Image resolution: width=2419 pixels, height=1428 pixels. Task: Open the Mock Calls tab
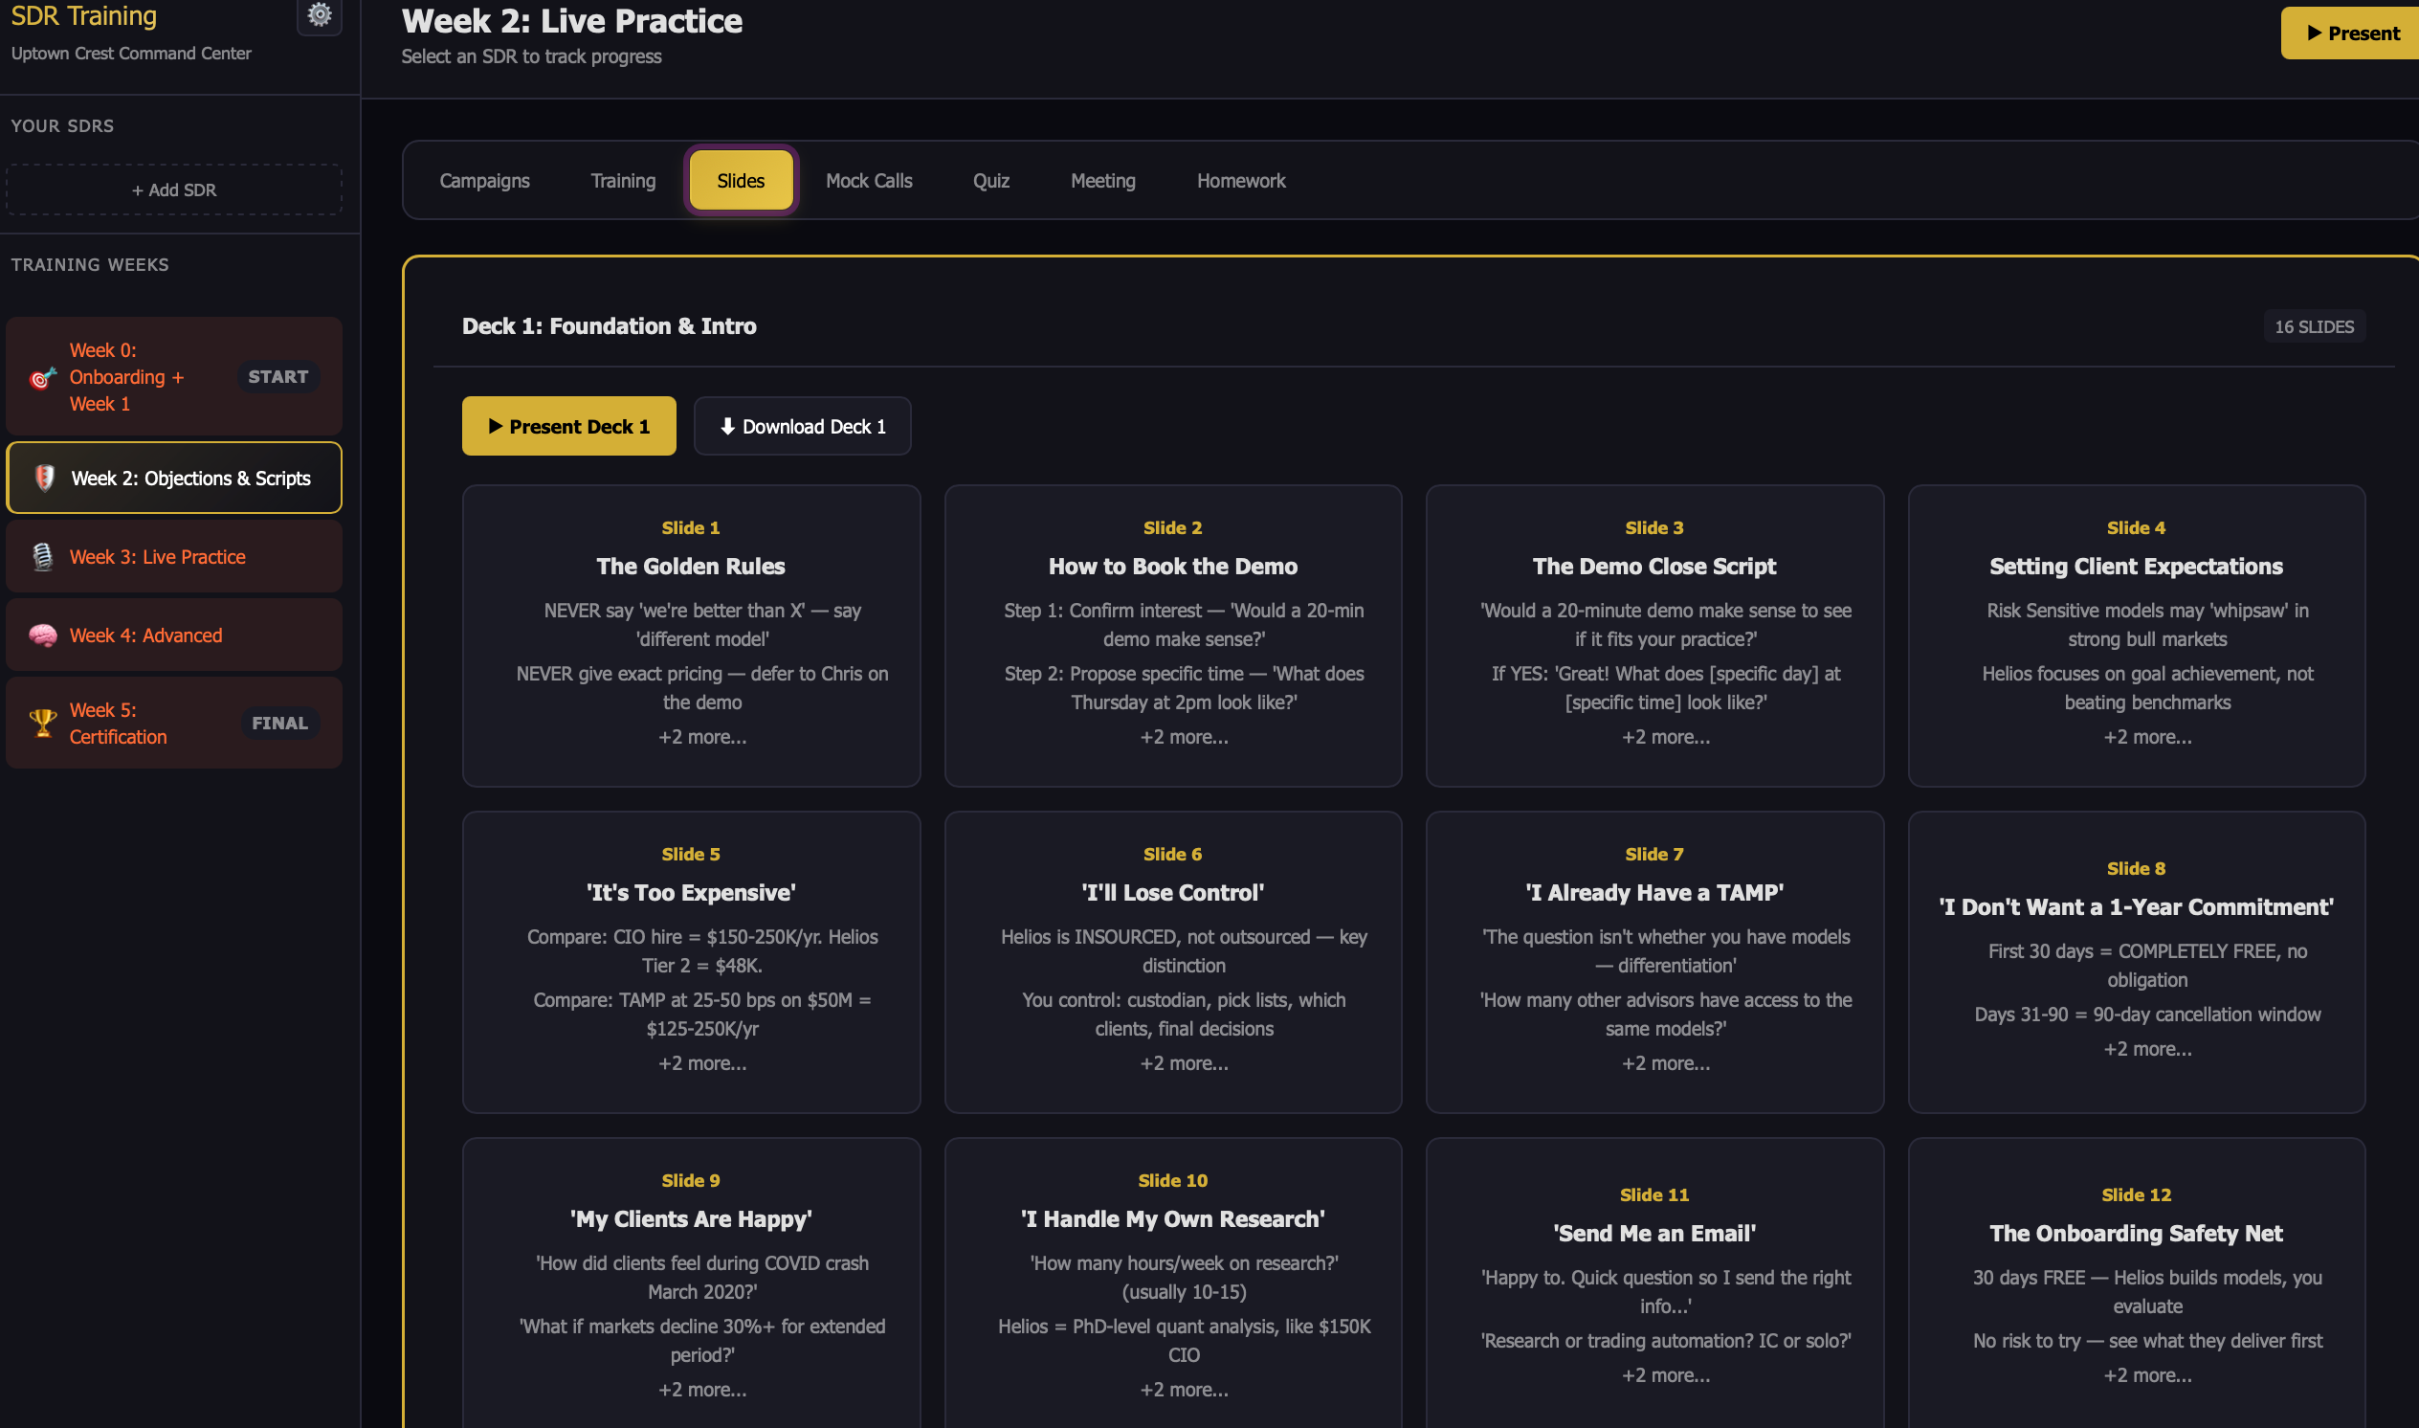tap(868, 181)
